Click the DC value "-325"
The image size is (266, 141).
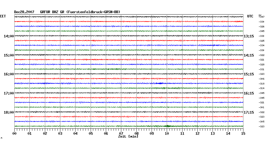(261, 41)
